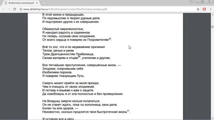Click the line 'Всё то зло, что я по неуважению причинил'
The width and height of the screenshot is (214, 120).
coord(74,47)
